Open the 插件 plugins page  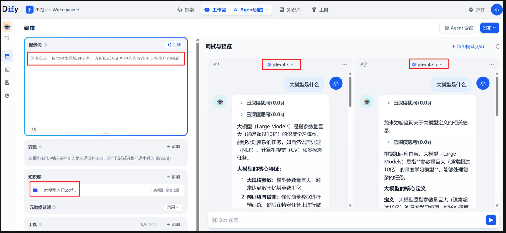click(477, 10)
